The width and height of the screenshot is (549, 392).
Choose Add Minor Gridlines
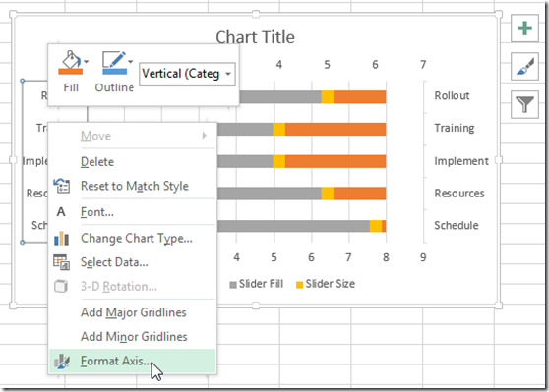click(133, 336)
